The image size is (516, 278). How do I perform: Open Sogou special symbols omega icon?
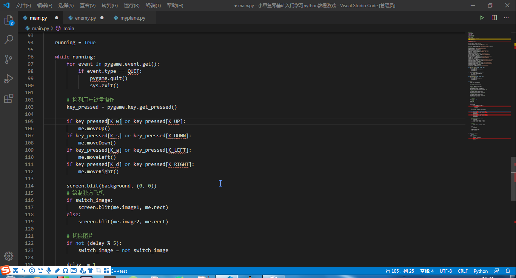(x=65, y=270)
